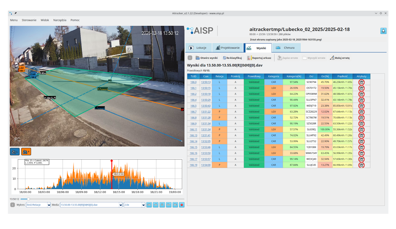
Task: Click the playback position slider handle
Action: point(28,199)
